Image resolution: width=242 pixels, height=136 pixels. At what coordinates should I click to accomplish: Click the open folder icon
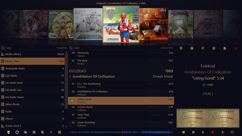click(x=26, y=132)
